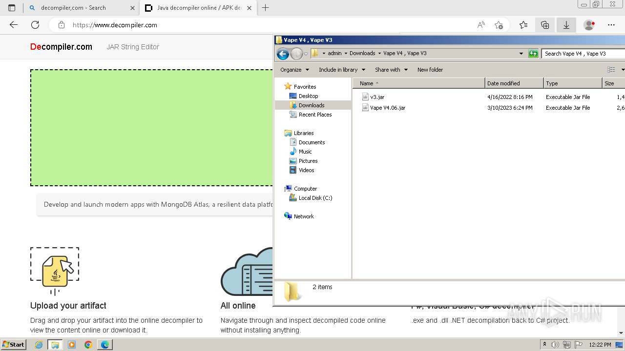Open a new browser tab
Viewport: 625px width, 351px height.
266,8
